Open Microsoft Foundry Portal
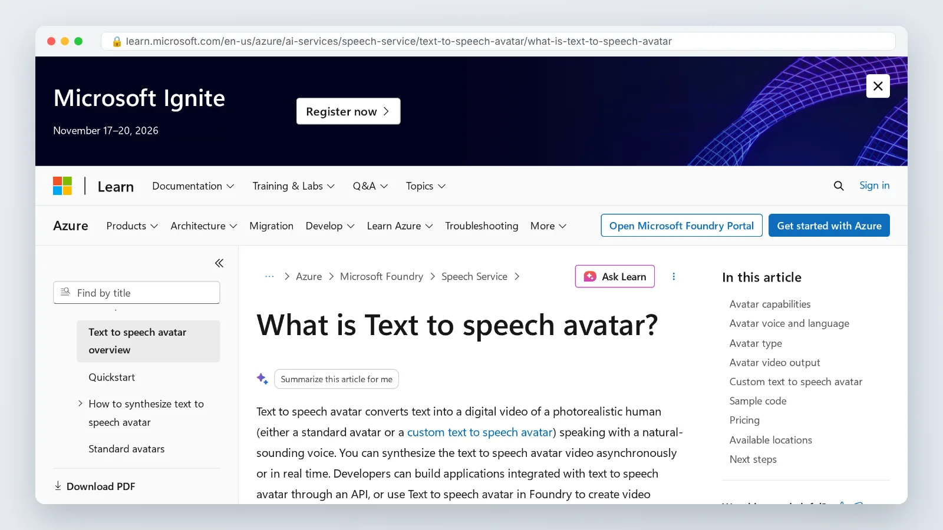 [681, 226]
